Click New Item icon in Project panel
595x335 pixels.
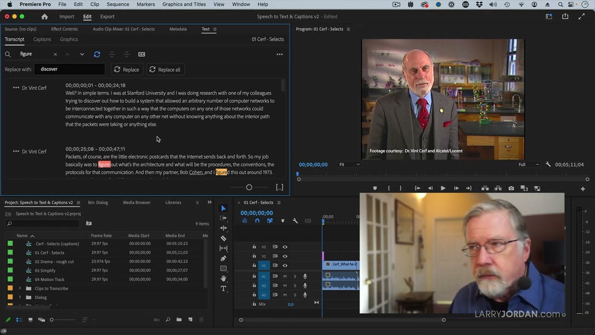[x=190, y=320]
